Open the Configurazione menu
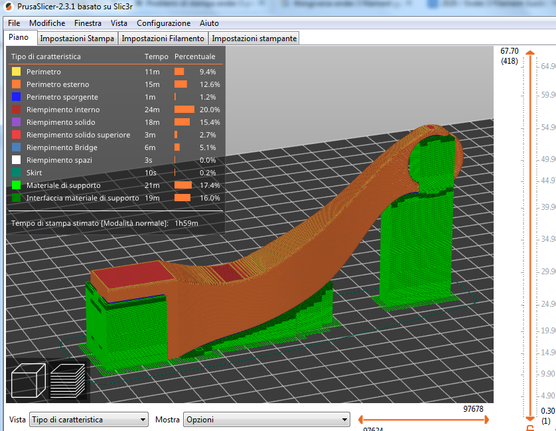The height and width of the screenshot is (431, 556). 163,23
